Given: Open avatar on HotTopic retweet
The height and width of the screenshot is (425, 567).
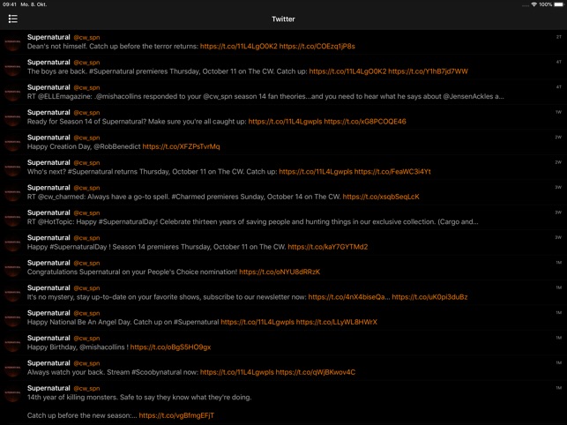Looking at the screenshot, I should point(12,218).
